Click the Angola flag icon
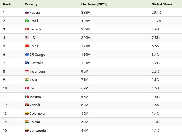Screen dimensions: 182x137 coord(27,105)
